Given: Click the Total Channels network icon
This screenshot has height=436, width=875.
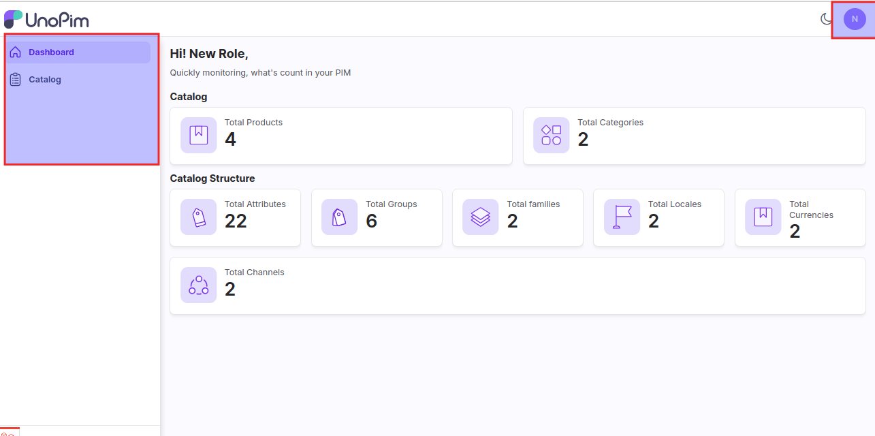Looking at the screenshot, I should pos(198,285).
